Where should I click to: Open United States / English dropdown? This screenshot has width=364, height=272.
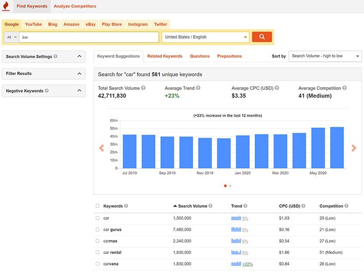pyautogui.click(x=205, y=37)
